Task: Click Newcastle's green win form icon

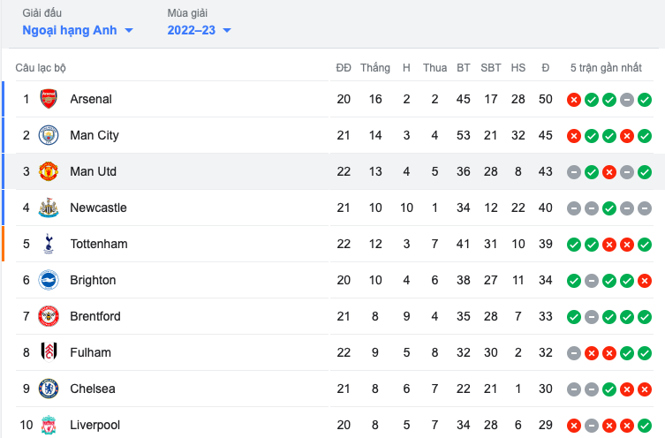Action: (609, 208)
